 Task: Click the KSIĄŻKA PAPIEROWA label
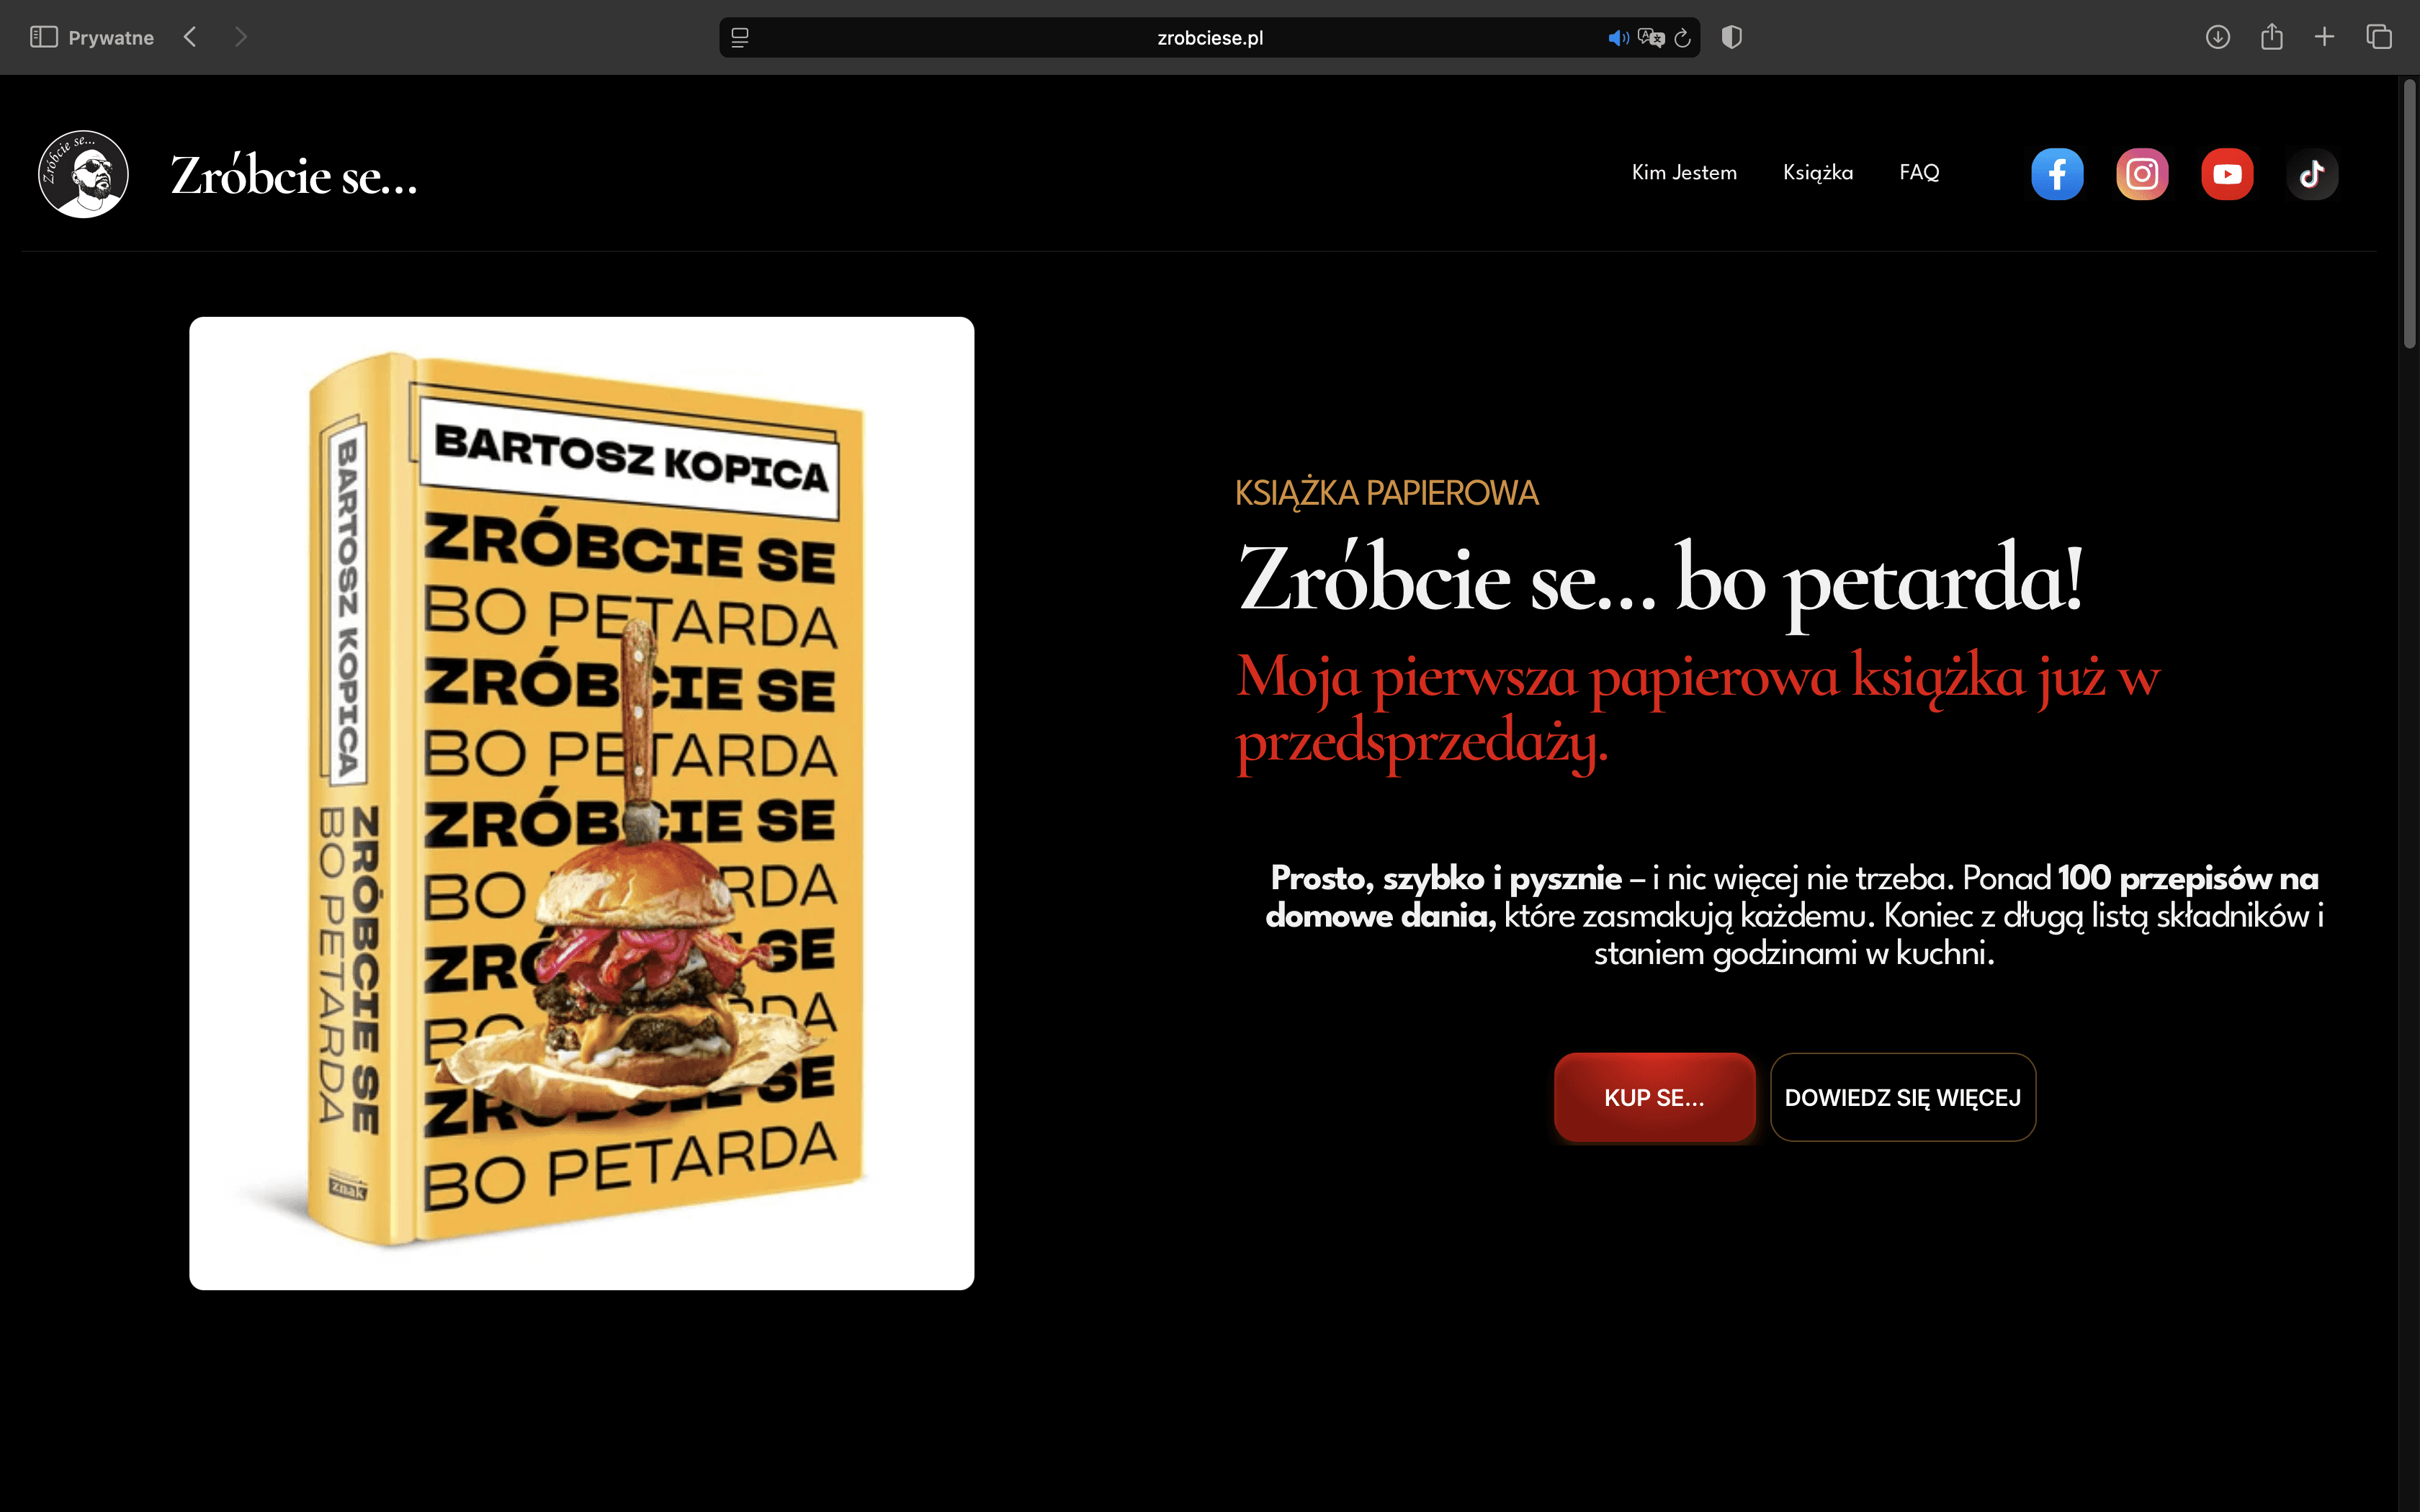pyautogui.click(x=1386, y=493)
